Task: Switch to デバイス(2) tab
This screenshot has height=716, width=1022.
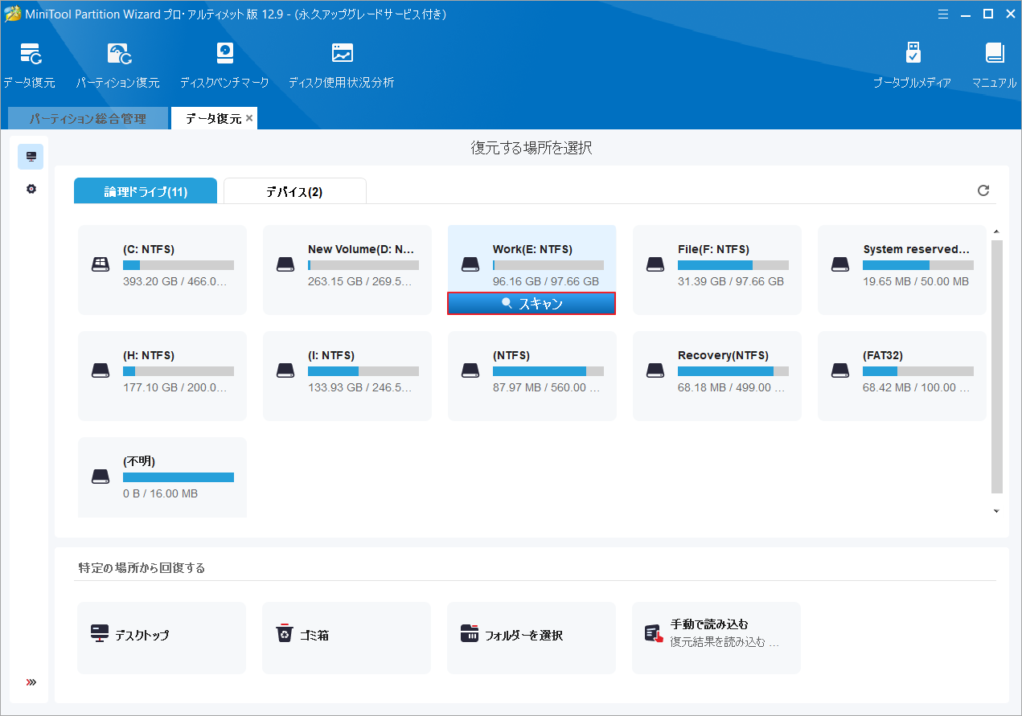Action: tap(294, 191)
